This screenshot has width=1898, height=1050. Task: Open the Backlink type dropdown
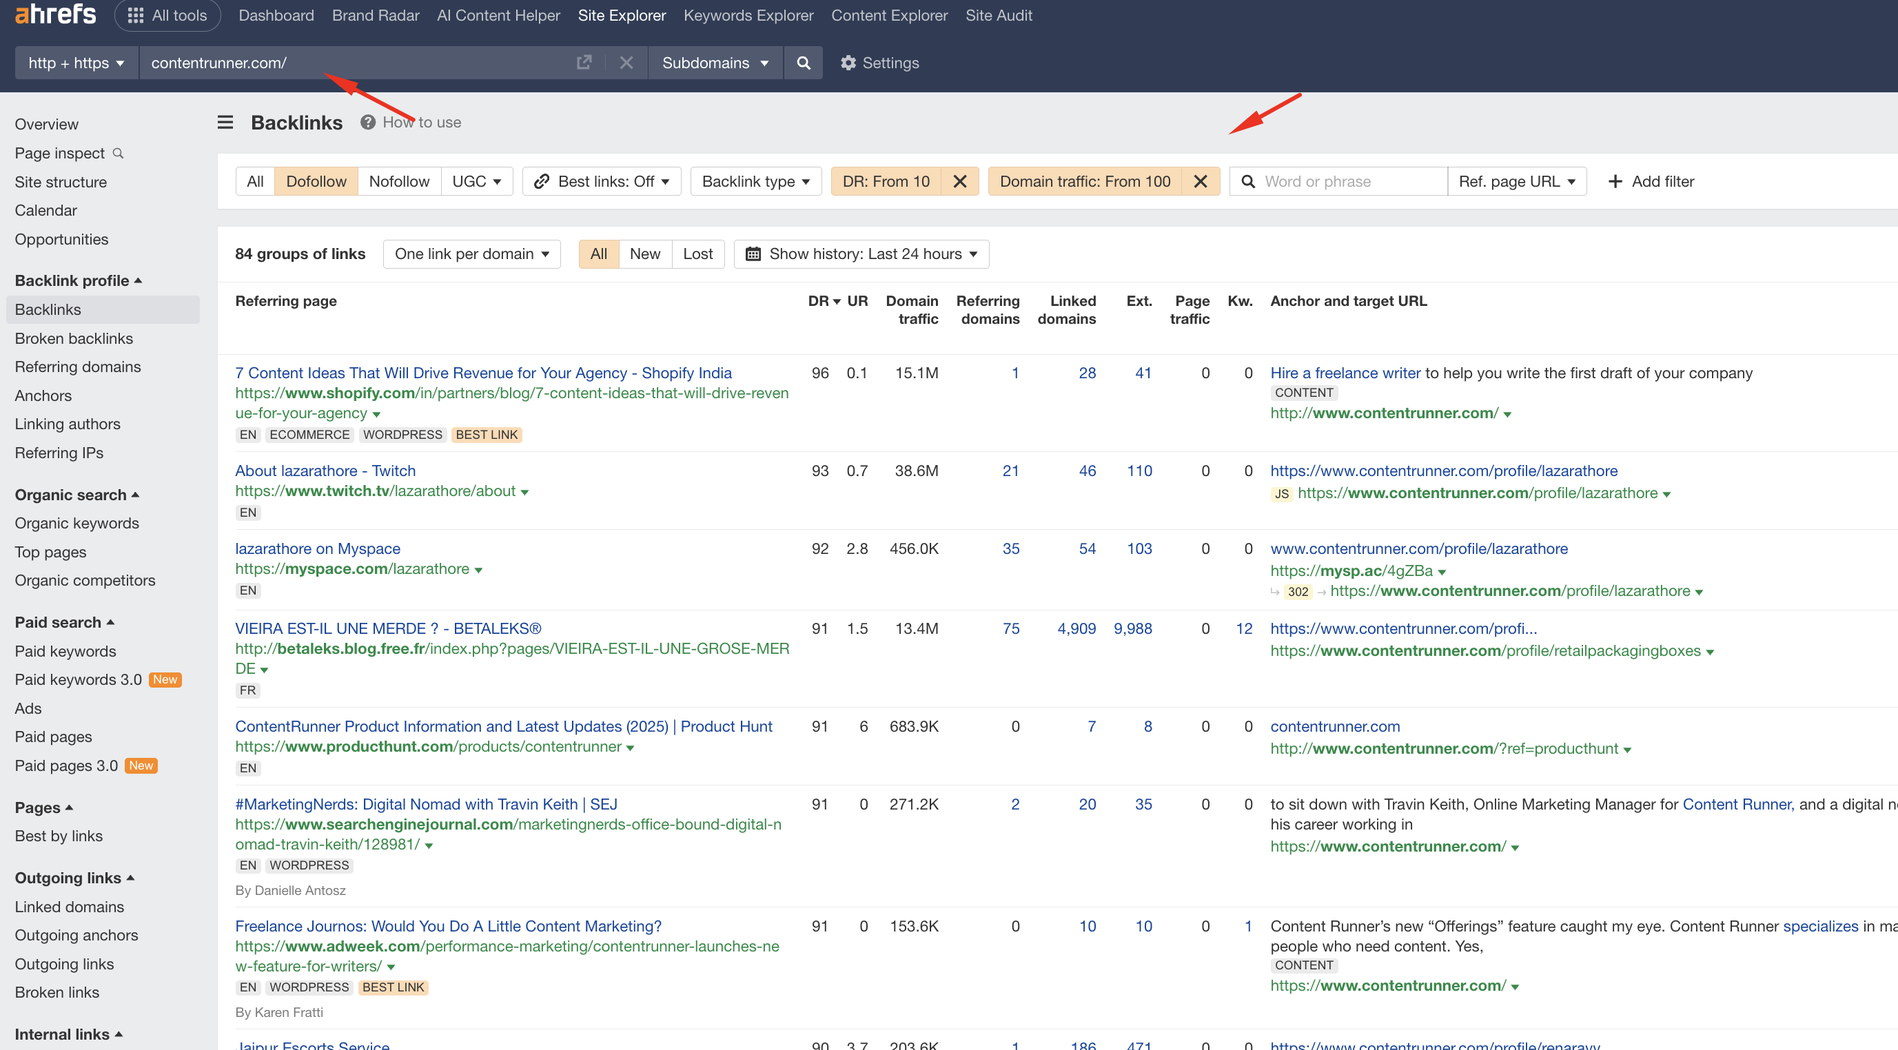[x=756, y=181]
